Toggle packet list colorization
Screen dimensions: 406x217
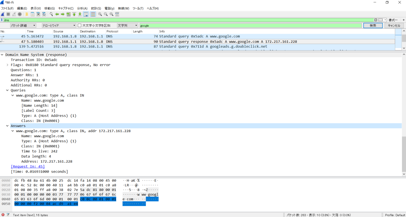tap(93, 14)
